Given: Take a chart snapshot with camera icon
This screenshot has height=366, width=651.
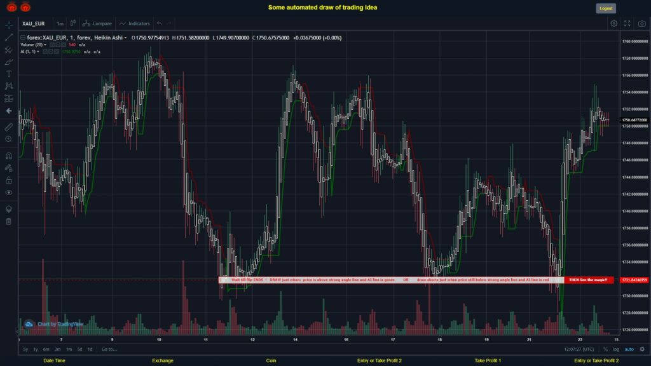Looking at the screenshot, I should (x=642, y=24).
